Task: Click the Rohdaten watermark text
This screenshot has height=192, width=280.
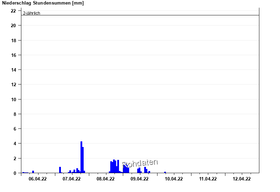Action: coord(140,163)
